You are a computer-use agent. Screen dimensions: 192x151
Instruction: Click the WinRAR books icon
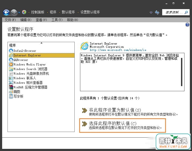(11, 87)
